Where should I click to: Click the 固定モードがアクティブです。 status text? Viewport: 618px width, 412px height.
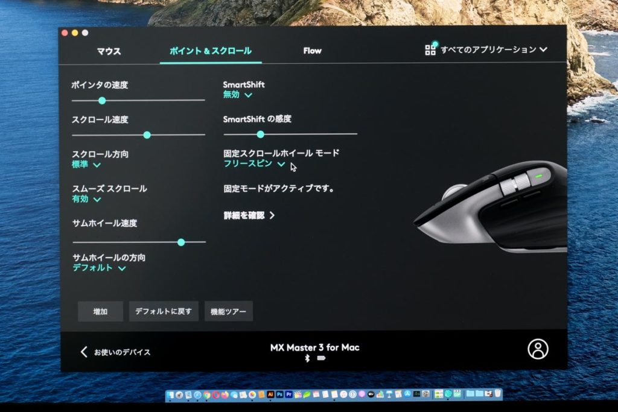(x=279, y=189)
